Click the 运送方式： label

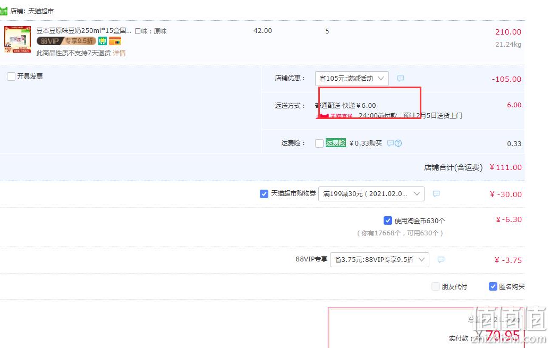click(x=290, y=105)
